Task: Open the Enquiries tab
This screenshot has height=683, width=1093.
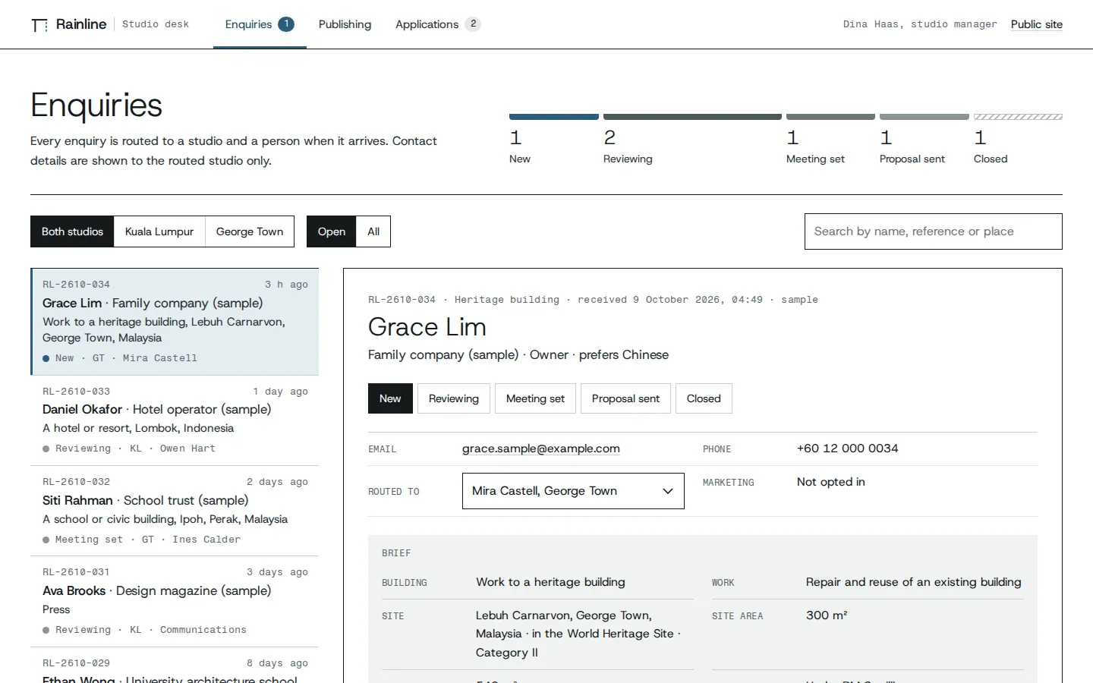Action: (x=260, y=24)
